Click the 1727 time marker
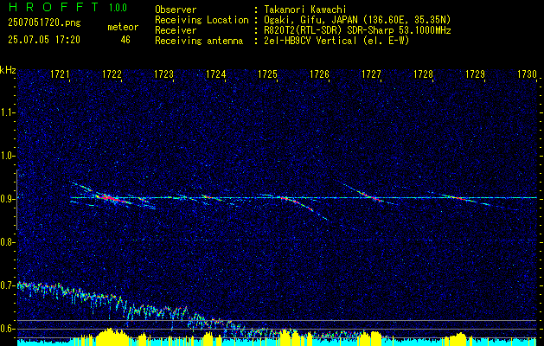 (372, 74)
